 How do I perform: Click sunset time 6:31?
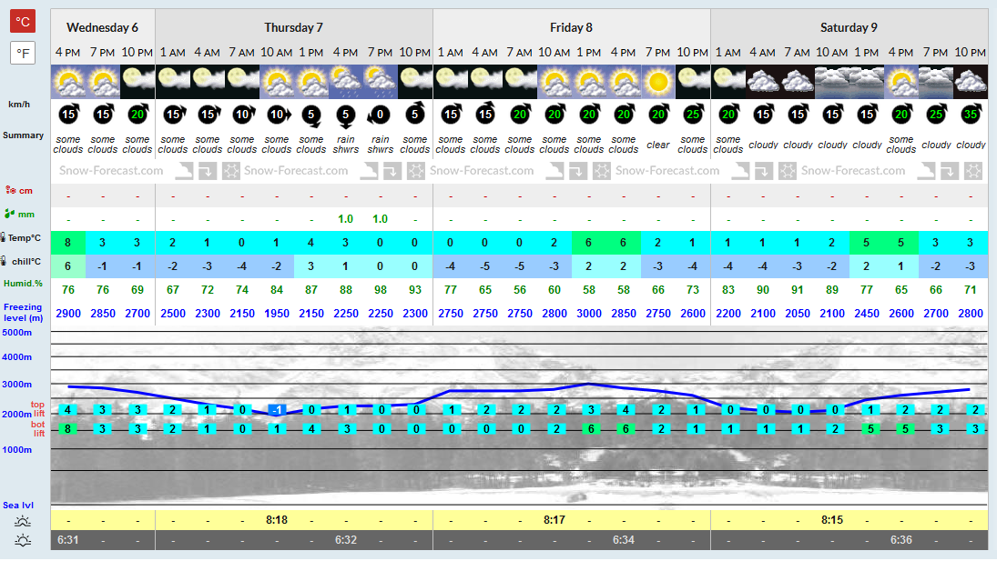68,540
